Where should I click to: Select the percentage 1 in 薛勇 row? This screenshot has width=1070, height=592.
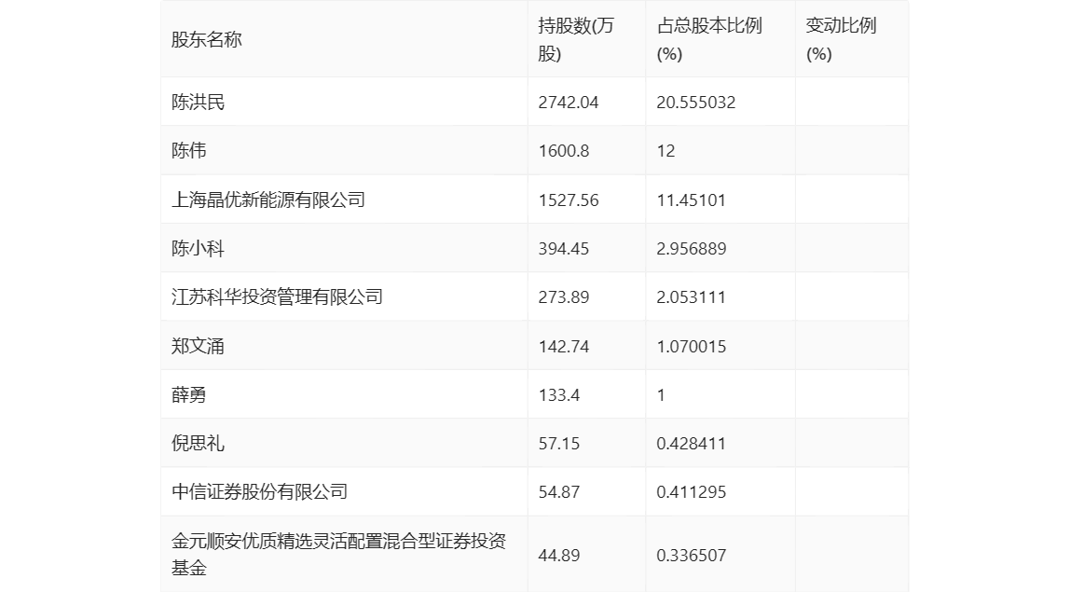[661, 394]
